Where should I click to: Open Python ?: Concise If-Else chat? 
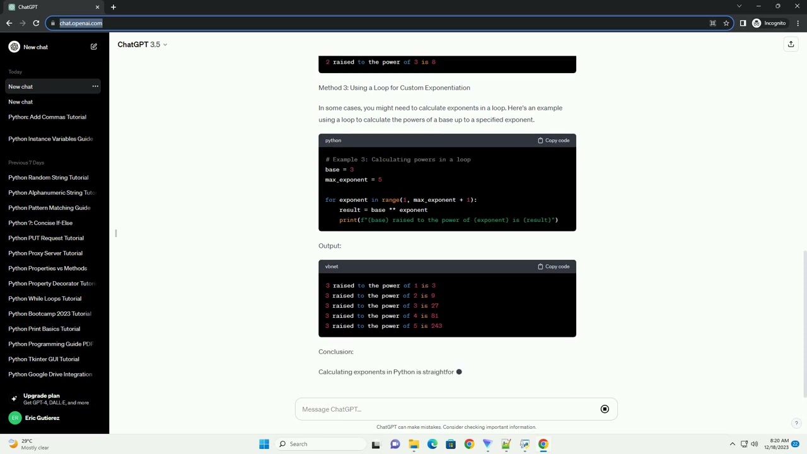tap(54, 223)
